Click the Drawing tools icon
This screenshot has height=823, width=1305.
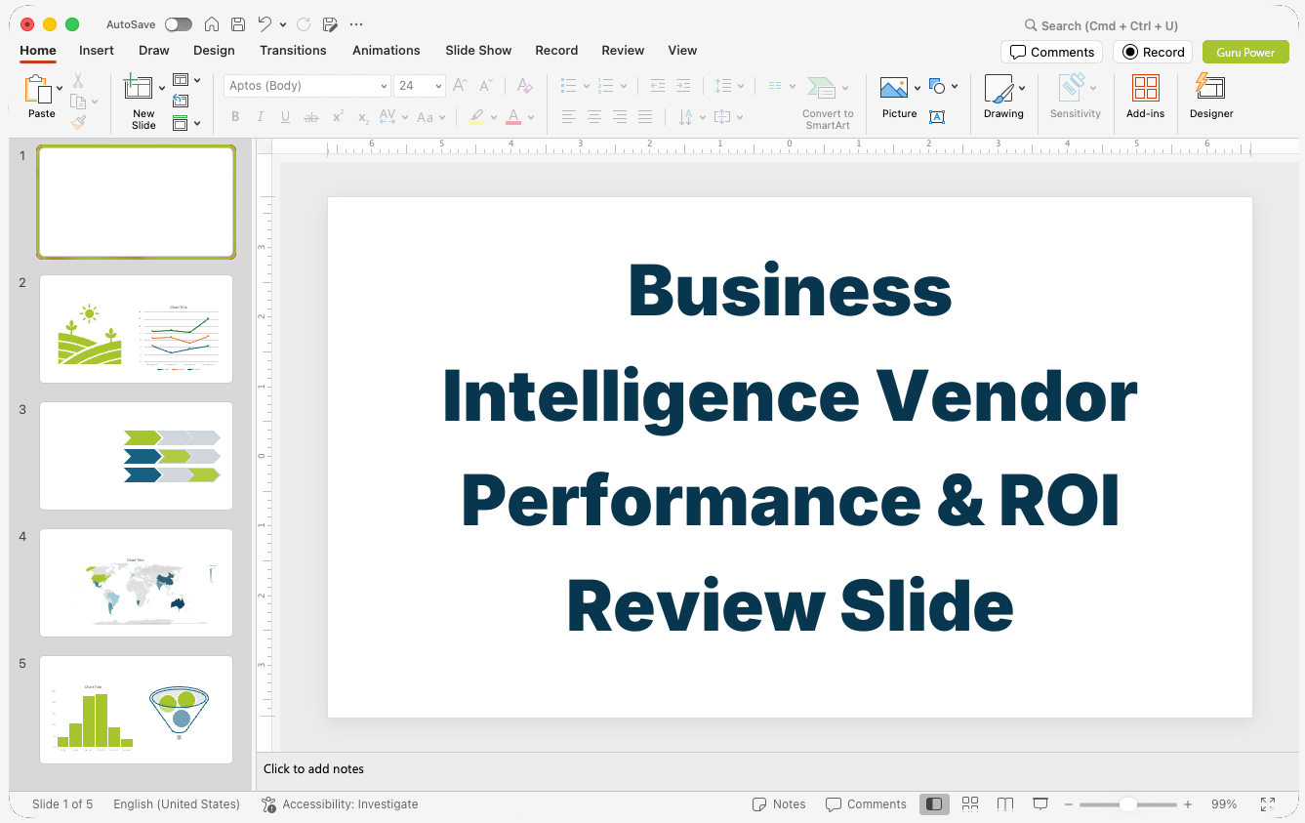[x=999, y=88]
